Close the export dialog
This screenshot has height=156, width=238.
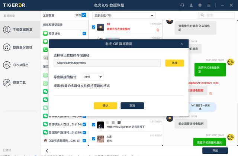point(181,44)
